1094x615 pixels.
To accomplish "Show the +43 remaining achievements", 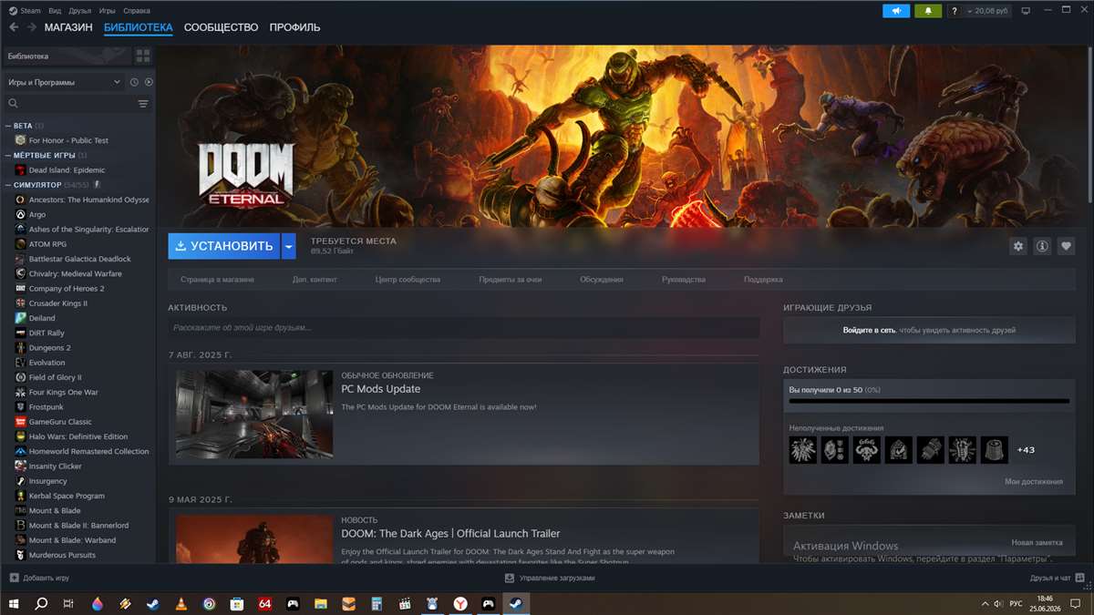I will (x=1026, y=450).
